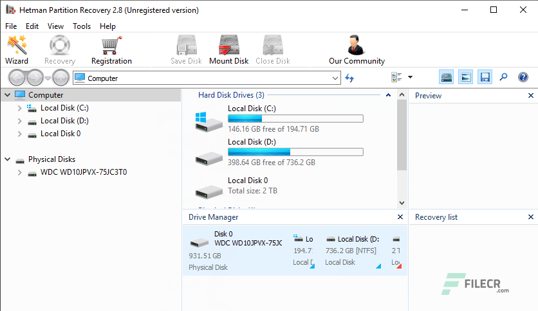The height and width of the screenshot is (311, 538).
Task: Open the Help menu
Action: click(x=107, y=26)
